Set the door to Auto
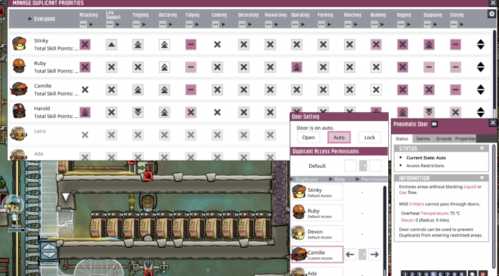The height and width of the screenshot is (276, 499). click(339, 137)
